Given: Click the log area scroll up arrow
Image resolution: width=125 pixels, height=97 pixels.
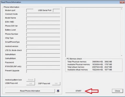Looking at the screenshot, I should [x=122, y=9].
